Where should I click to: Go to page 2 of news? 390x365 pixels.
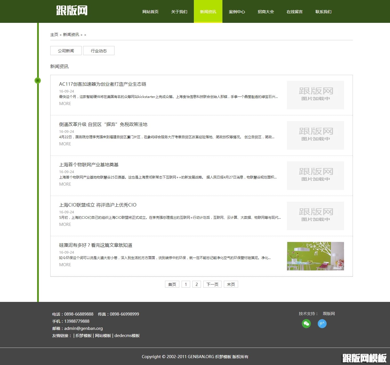[x=196, y=284]
